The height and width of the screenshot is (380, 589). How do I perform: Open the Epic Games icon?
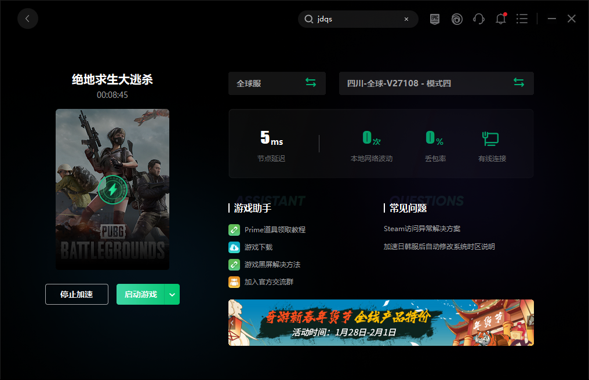[435, 19]
